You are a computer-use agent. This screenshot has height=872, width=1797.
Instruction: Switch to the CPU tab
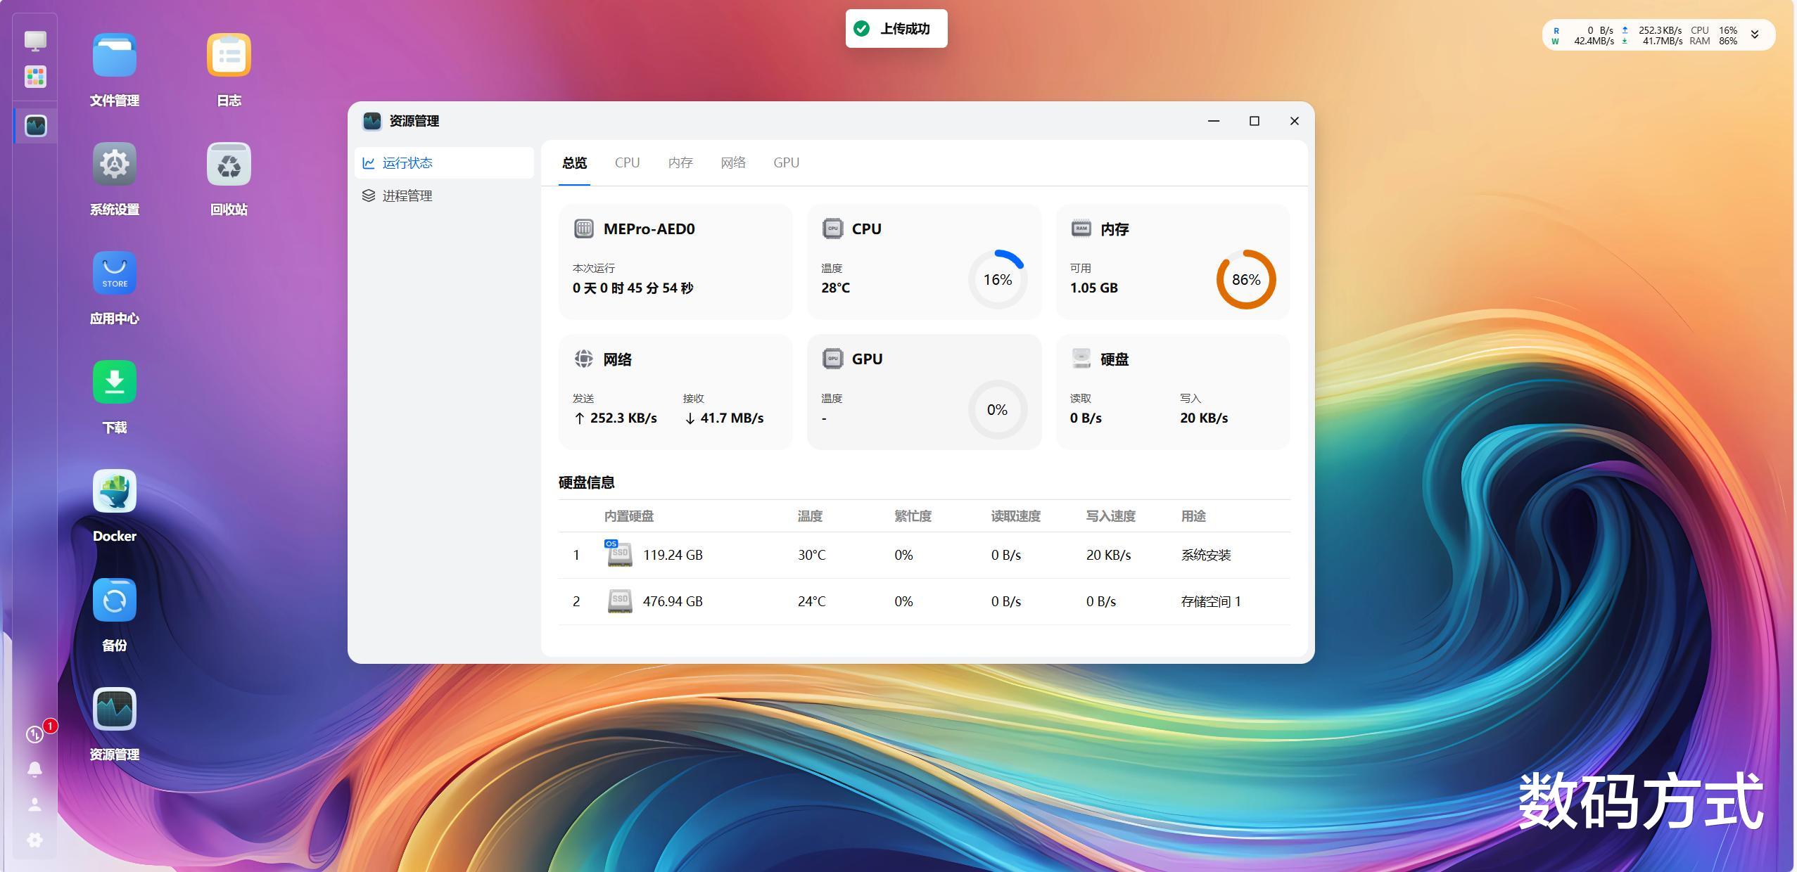627,163
